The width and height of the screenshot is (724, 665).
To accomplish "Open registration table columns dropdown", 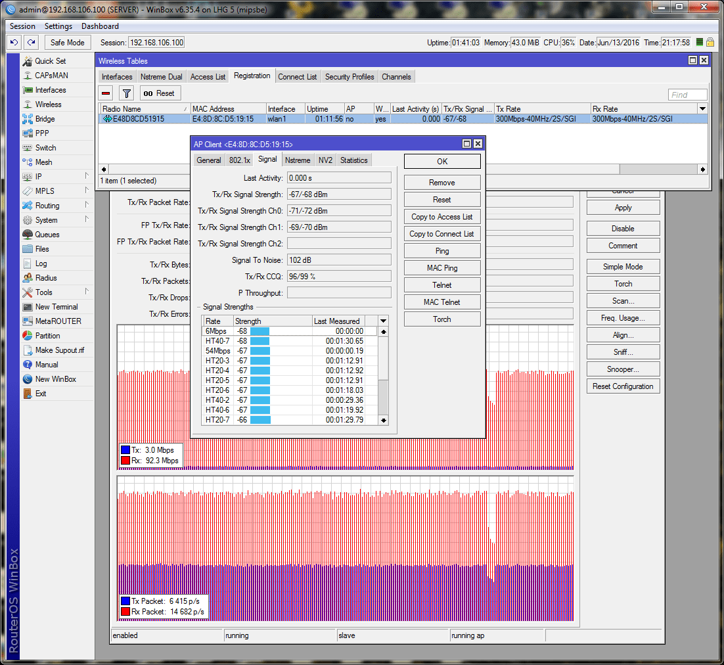I will coord(702,109).
